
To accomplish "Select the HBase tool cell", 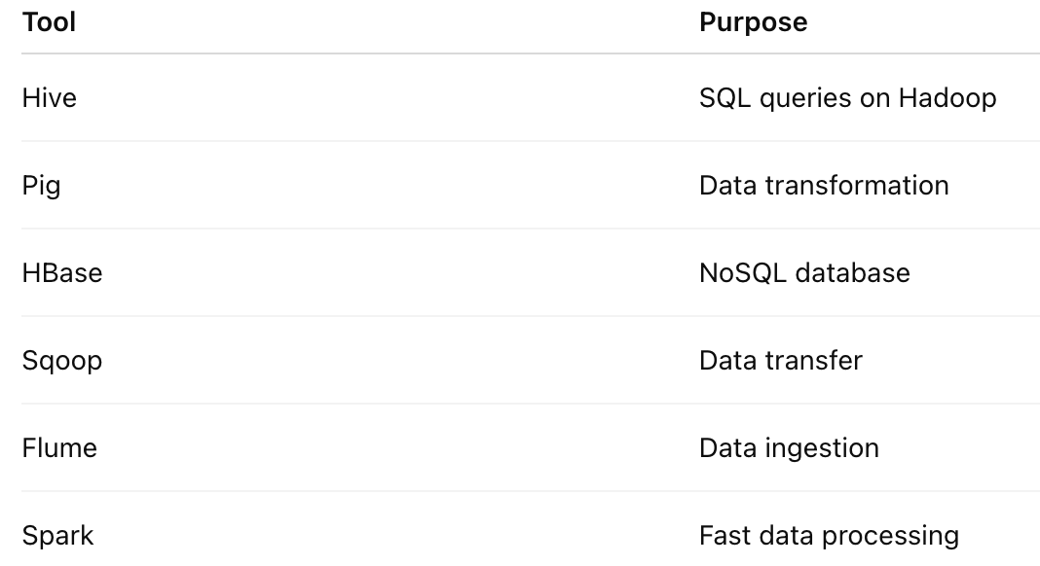I will [62, 273].
